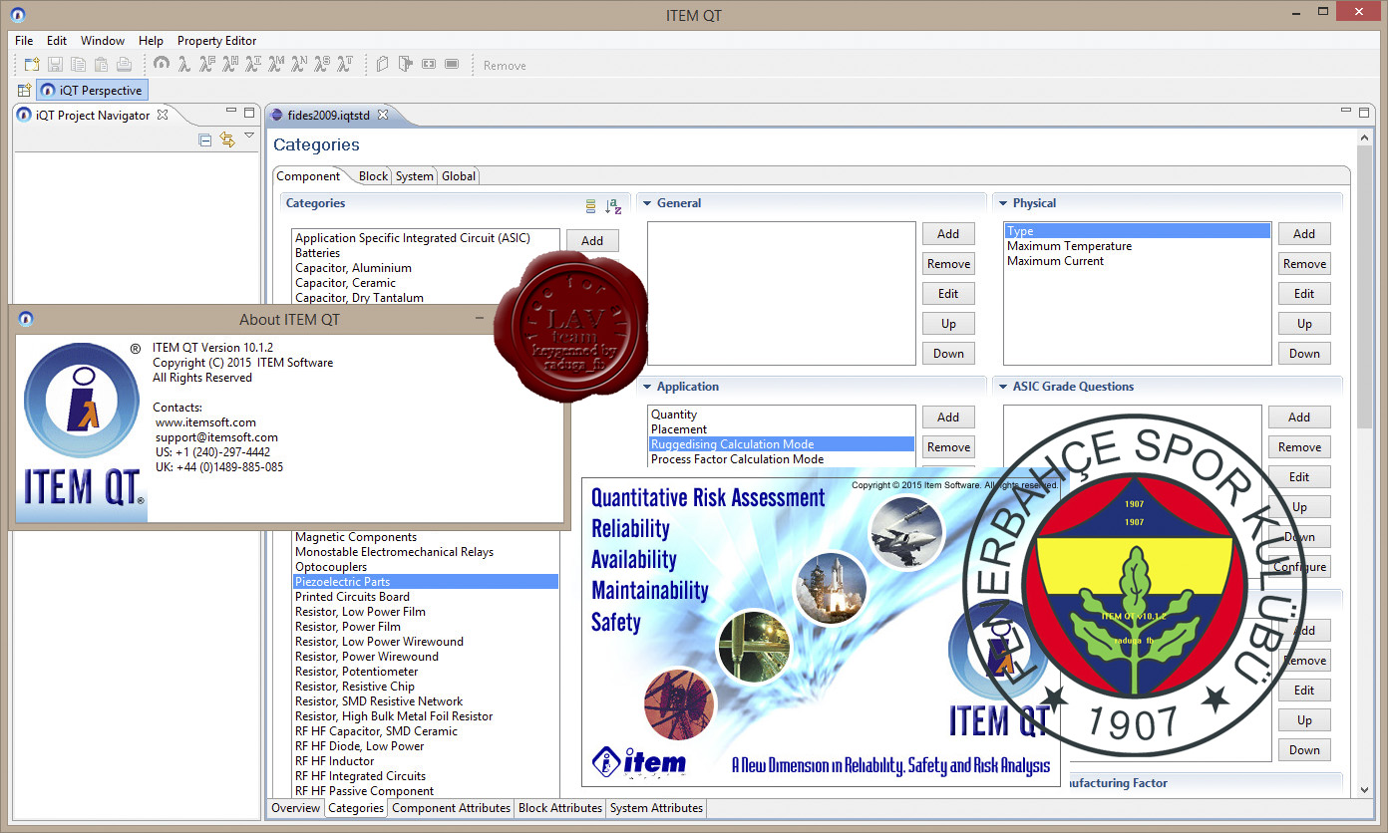The image size is (1388, 833).
Task: Click the grouped view icon in Categories header
Action: pos(591,206)
